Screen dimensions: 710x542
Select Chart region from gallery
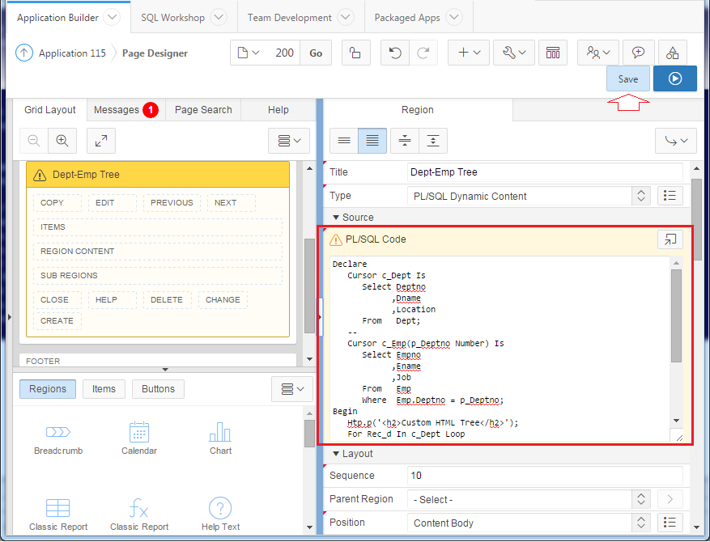pos(220,438)
